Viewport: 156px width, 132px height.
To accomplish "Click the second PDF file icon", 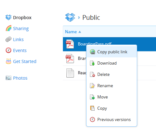I will pos(70,58).
